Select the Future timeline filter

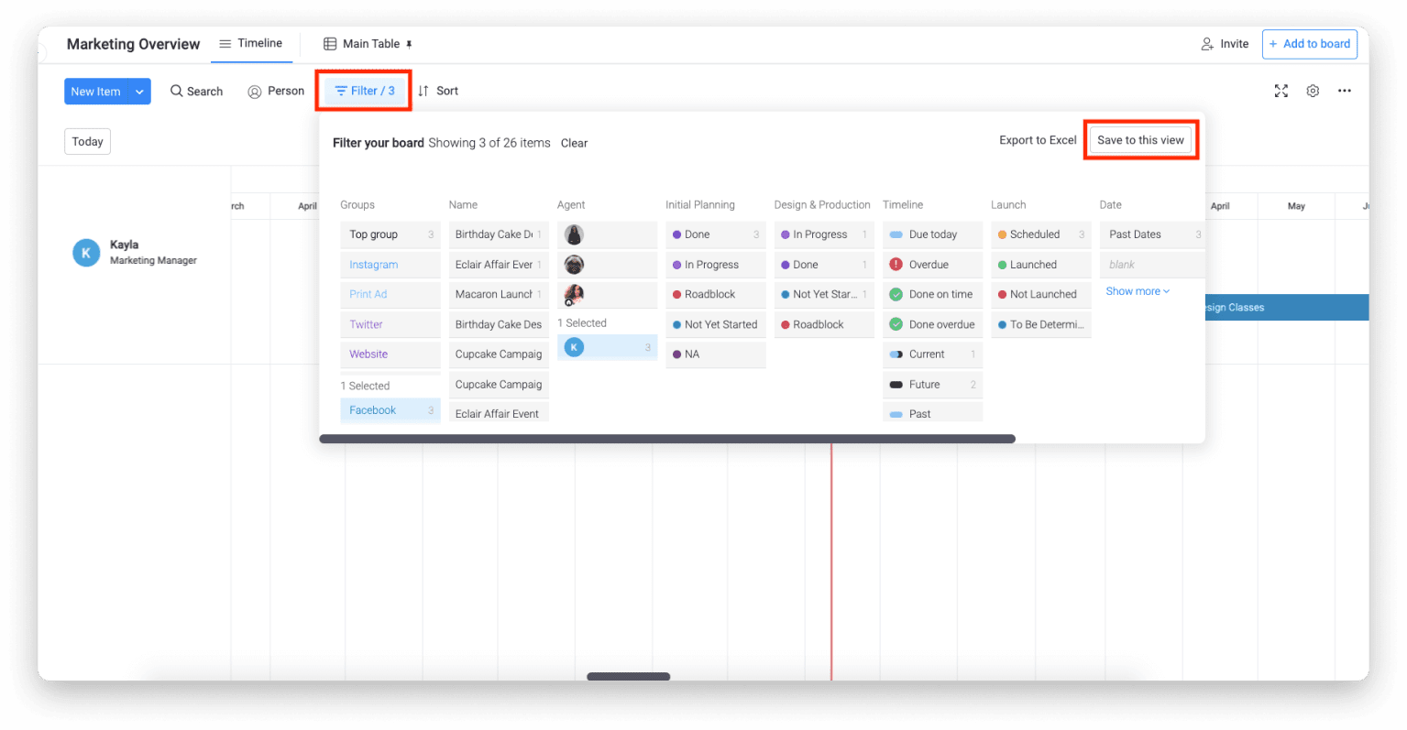click(x=932, y=385)
